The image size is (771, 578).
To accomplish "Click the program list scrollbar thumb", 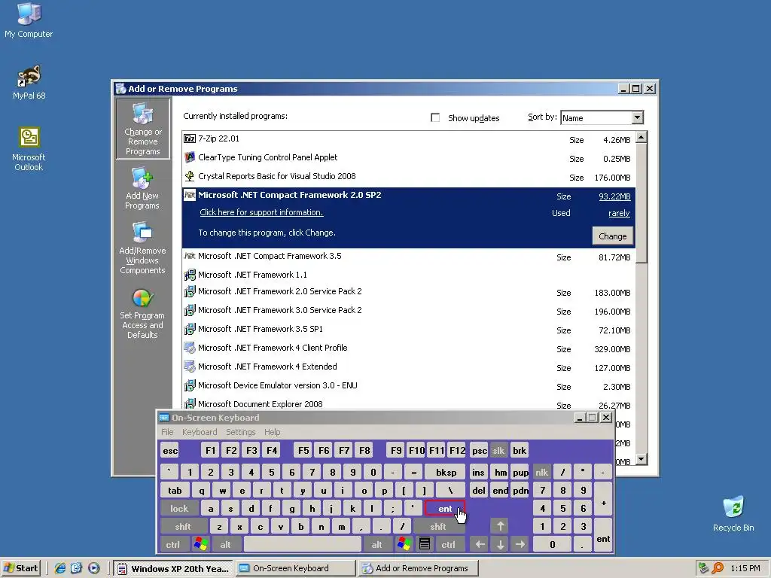I will click(x=641, y=203).
